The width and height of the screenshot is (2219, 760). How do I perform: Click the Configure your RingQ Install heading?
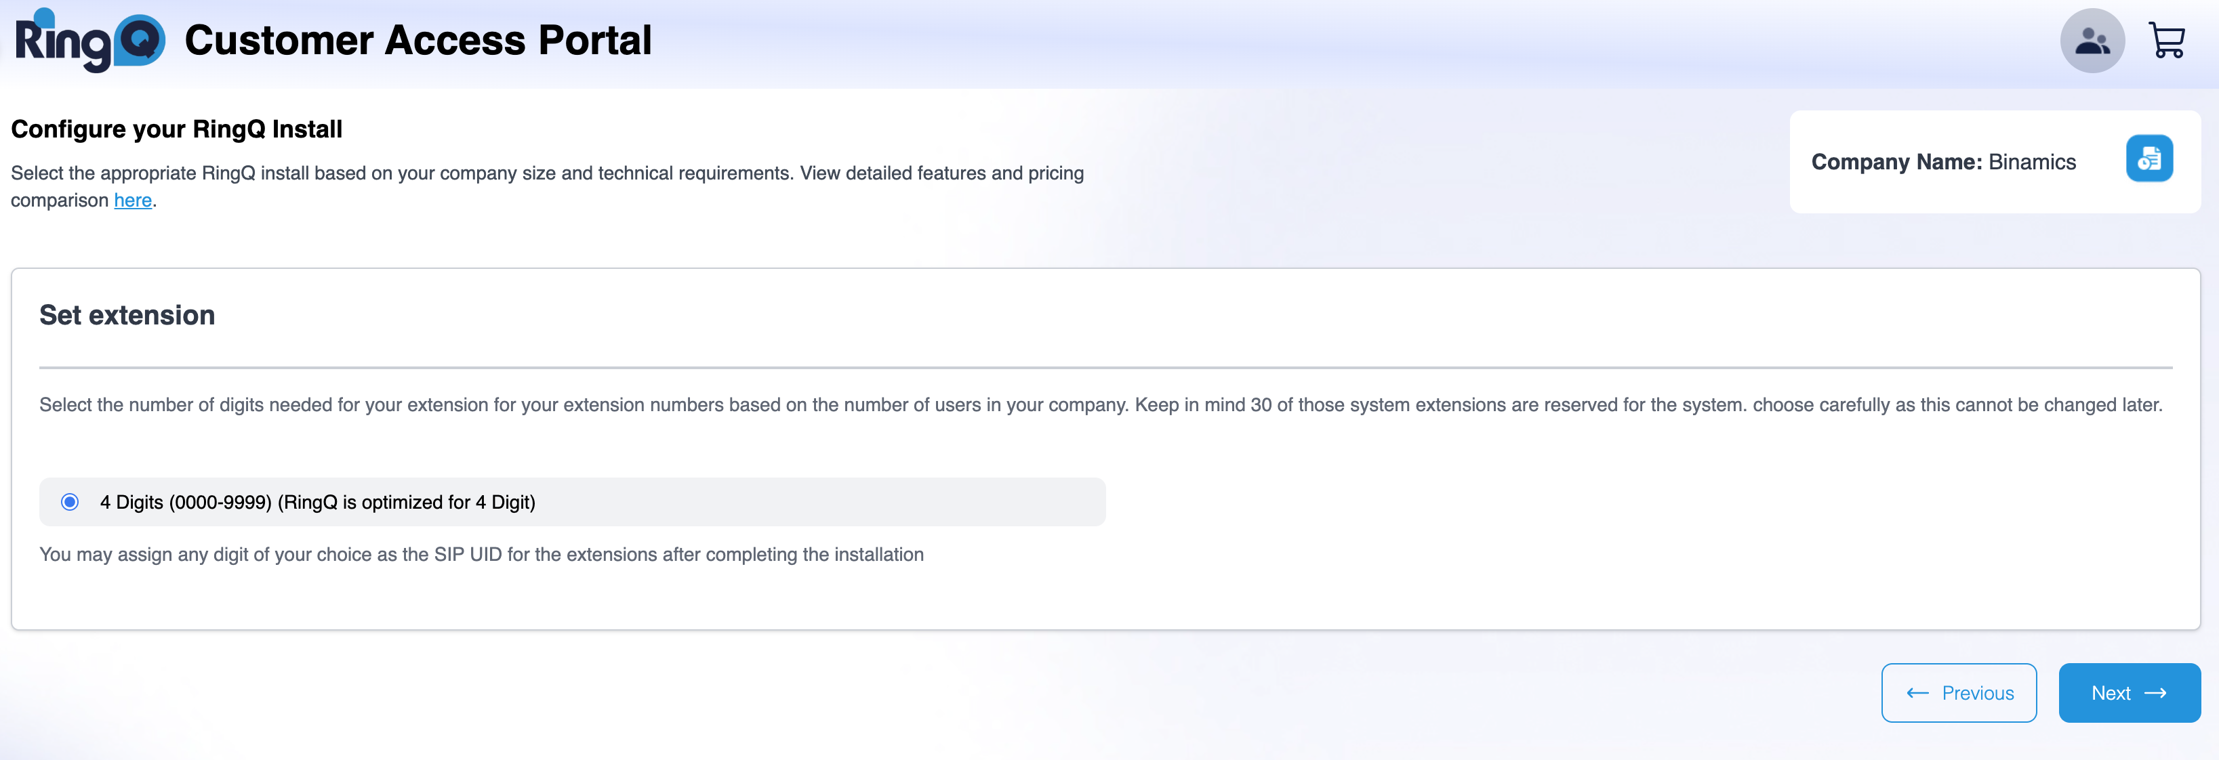[177, 129]
